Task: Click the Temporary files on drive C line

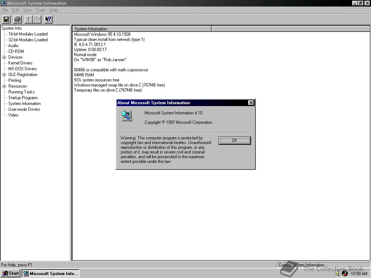Action: (108, 90)
